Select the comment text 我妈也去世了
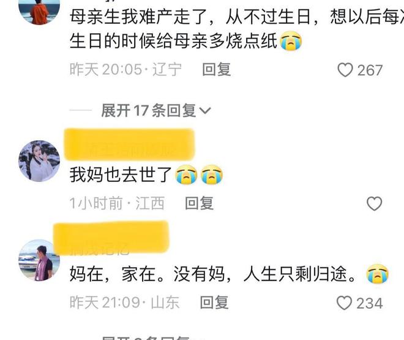This screenshot has height=340, width=404. 121,175
